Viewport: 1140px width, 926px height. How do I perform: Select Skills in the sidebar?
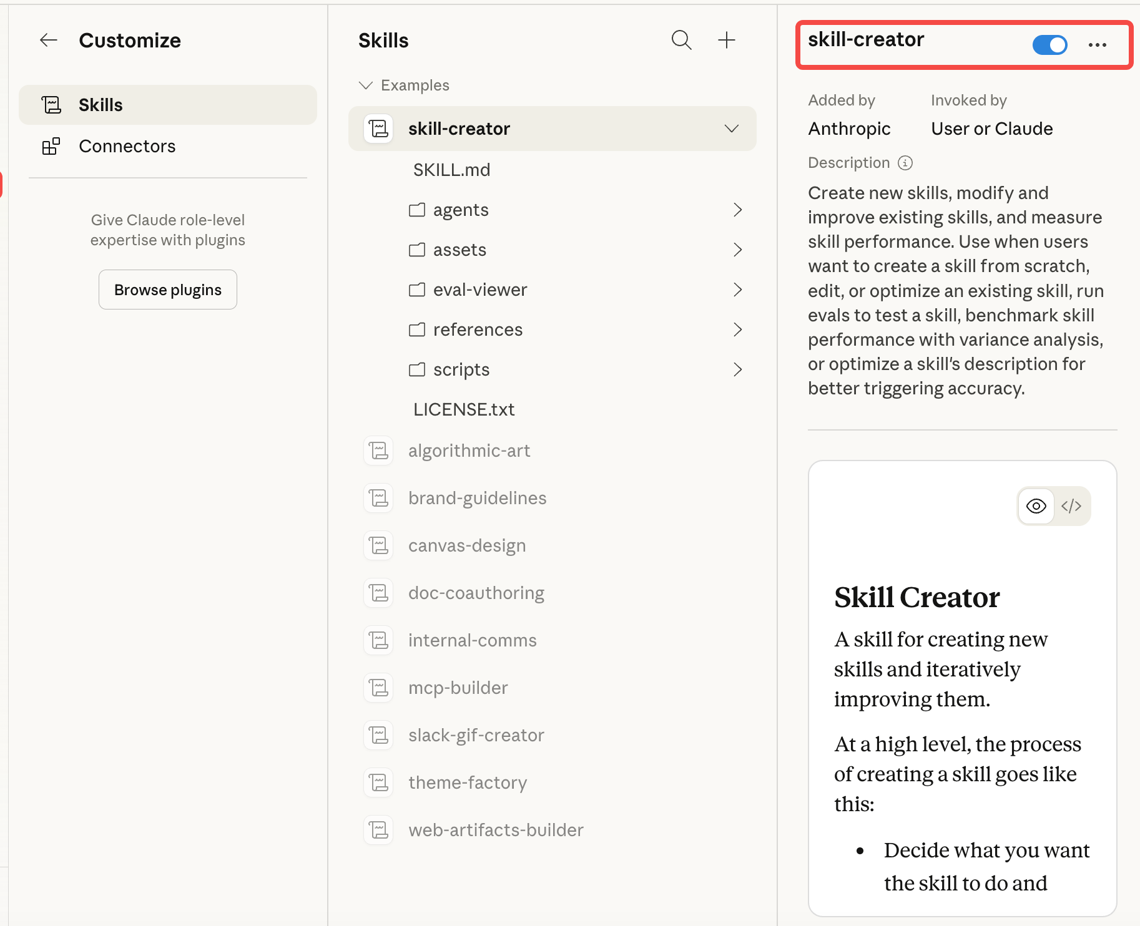(x=101, y=105)
